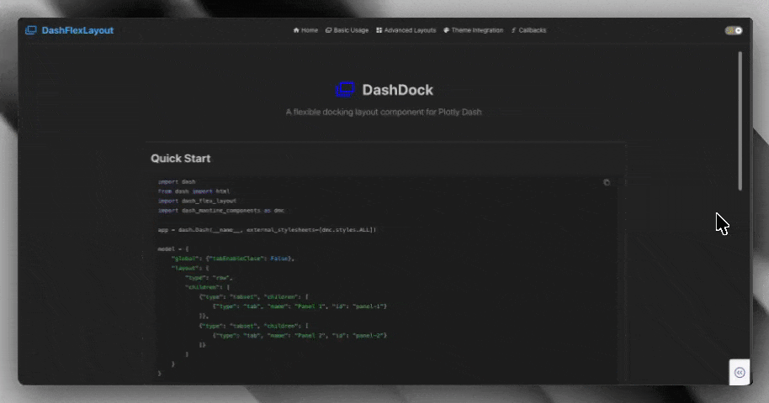Image resolution: width=769 pixels, height=403 pixels.
Task: Click the DashFlexLayout logo icon
Action: (31, 30)
